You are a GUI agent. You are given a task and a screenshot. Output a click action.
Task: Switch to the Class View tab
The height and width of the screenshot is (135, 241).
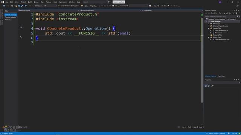pos(221,76)
